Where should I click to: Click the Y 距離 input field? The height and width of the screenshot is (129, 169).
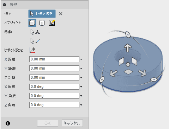click(x=54, y=69)
